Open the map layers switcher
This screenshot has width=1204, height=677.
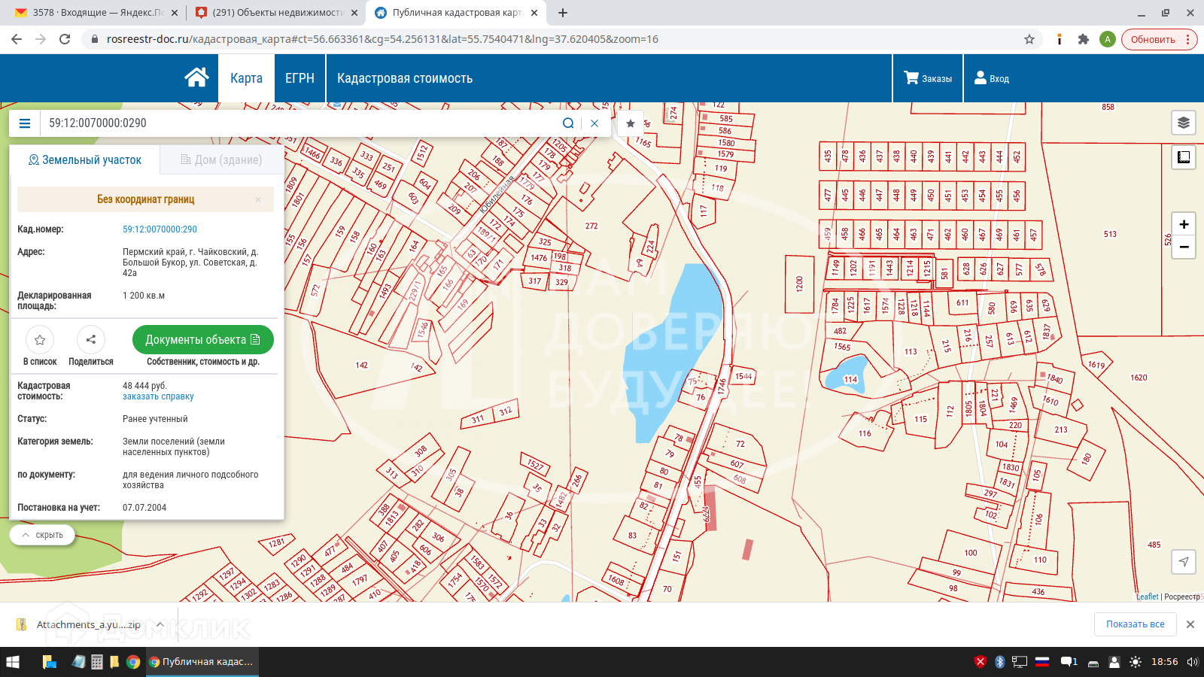click(1184, 123)
